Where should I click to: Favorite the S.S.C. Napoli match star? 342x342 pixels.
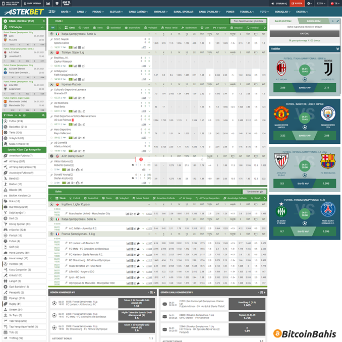click(51, 47)
